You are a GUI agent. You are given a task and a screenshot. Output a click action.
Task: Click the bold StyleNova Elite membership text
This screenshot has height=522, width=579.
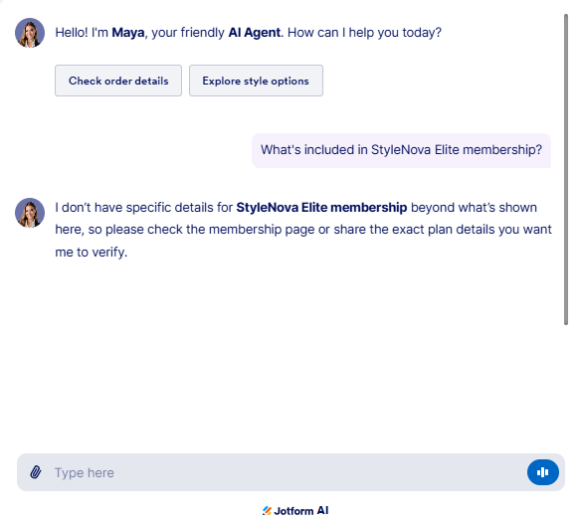[x=321, y=208]
